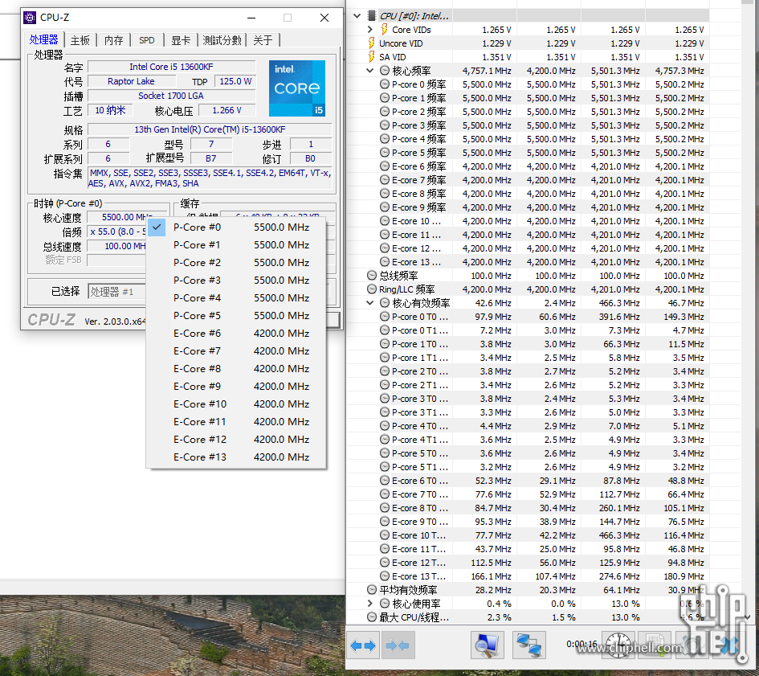Click the lightning icon beside SA VID

click(372, 57)
